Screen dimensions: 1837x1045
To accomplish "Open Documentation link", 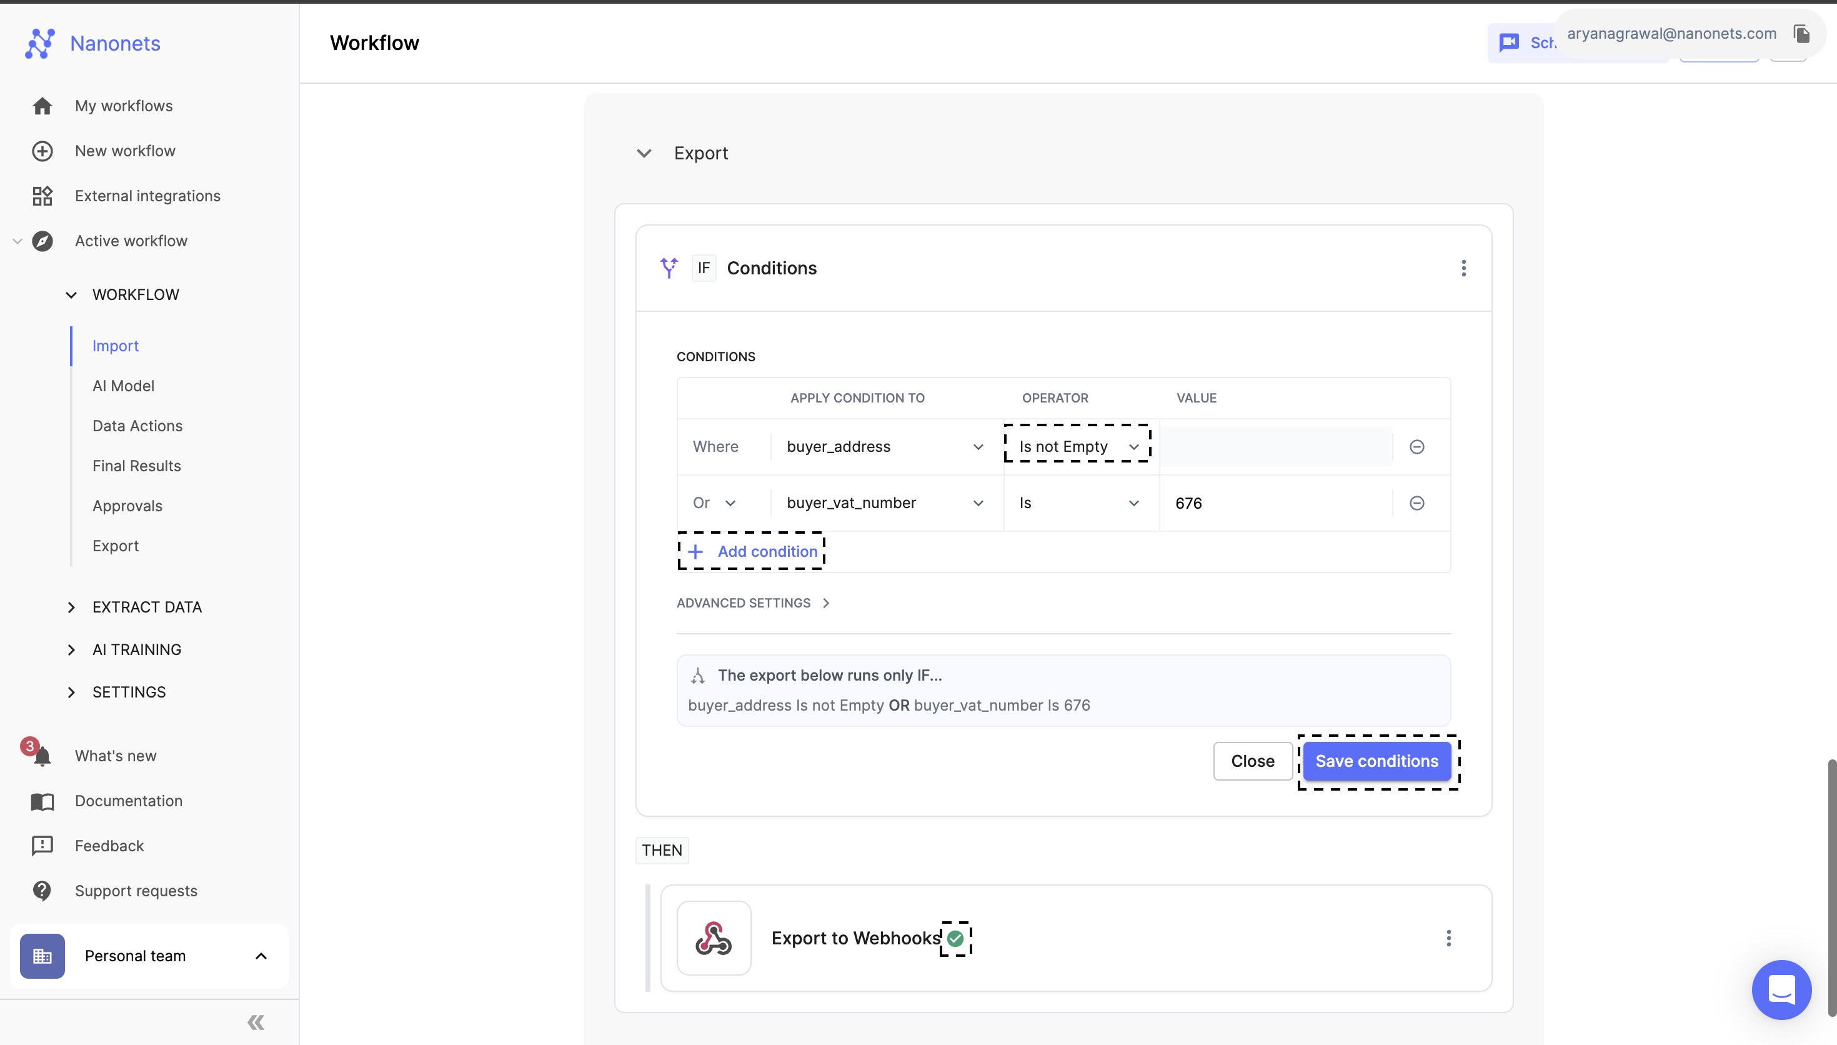I will tap(128, 801).
